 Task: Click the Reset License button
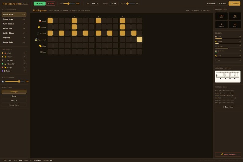coord(228,154)
